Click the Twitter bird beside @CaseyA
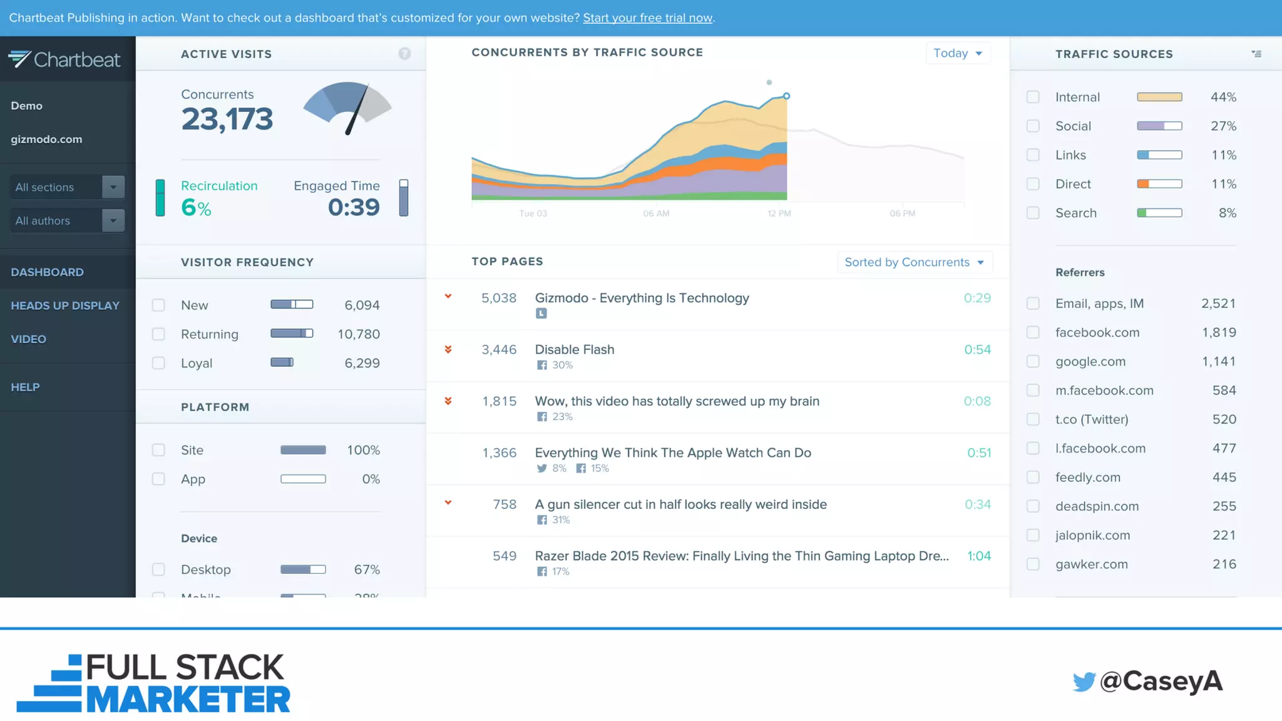 pyautogui.click(x=1084, y=681)
